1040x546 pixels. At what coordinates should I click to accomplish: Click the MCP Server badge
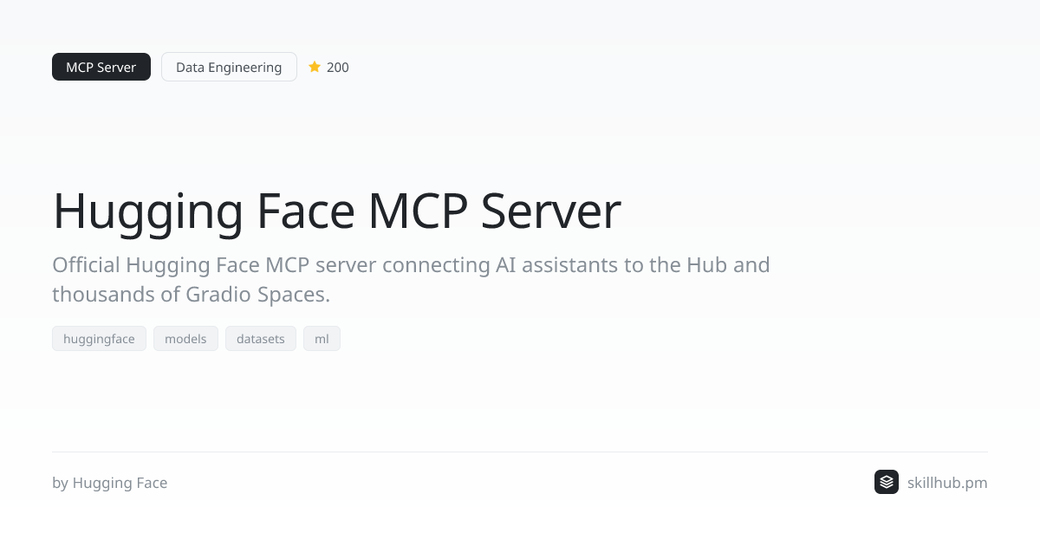pos(101,67)
